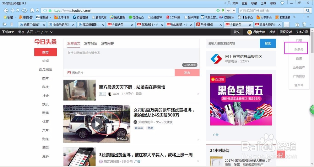Click the 推荐 channel button

pos(46,52)
